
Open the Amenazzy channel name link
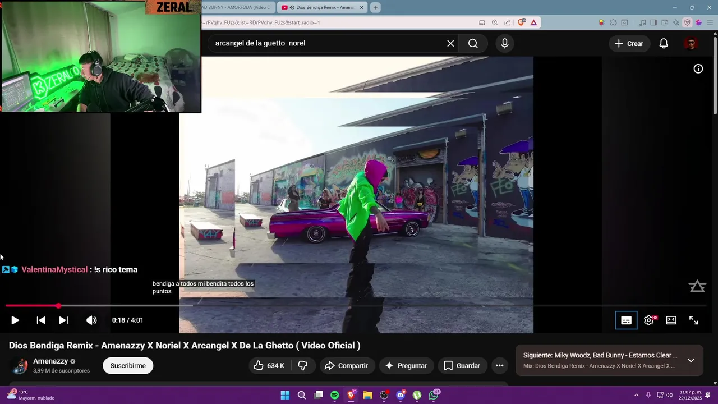point(50,361)
